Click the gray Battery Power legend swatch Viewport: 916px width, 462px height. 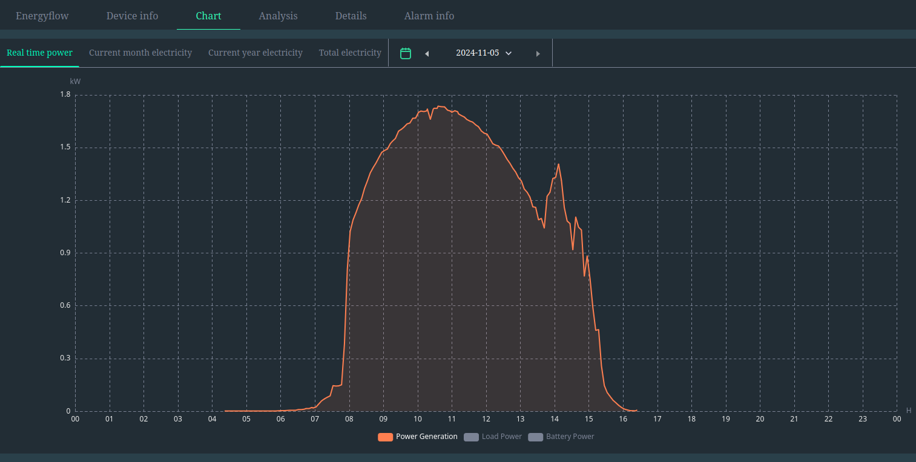point(535,437)
